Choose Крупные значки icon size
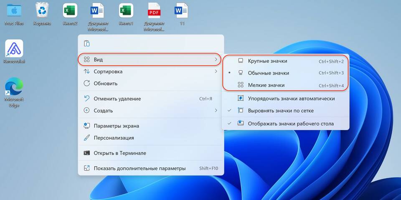Screen dimensions: 401x200 267,61
